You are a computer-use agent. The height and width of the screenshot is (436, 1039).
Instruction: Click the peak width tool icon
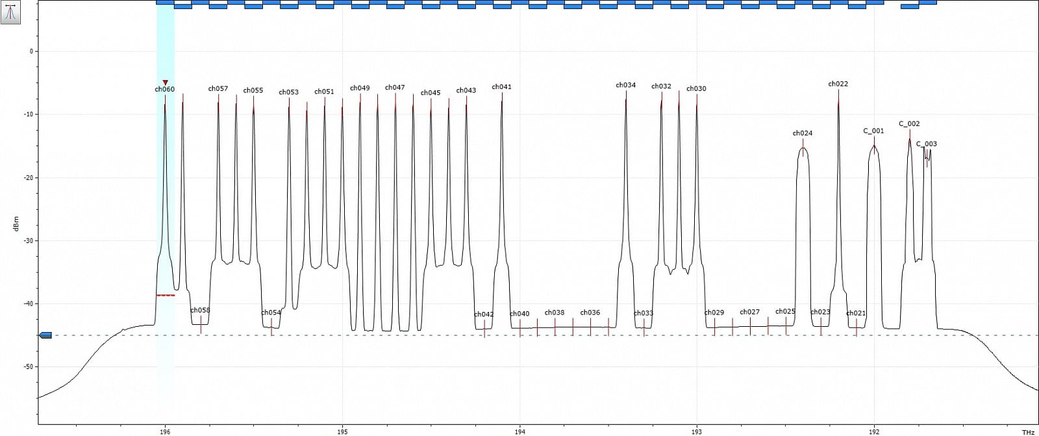coord(10,12)
